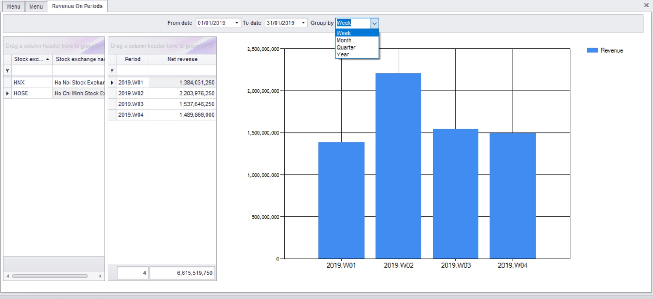Close the Revenue On Periods panel
This screenshot has height=299, width=653.
[646, 5]
